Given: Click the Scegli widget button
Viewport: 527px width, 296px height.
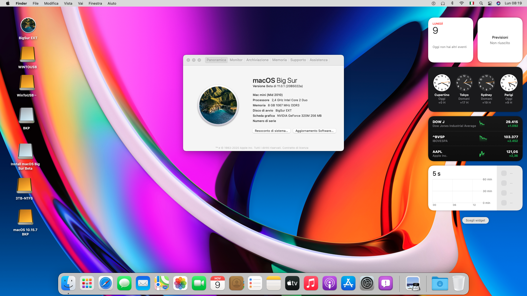Looking at the screenshot, I should [475, 220].
